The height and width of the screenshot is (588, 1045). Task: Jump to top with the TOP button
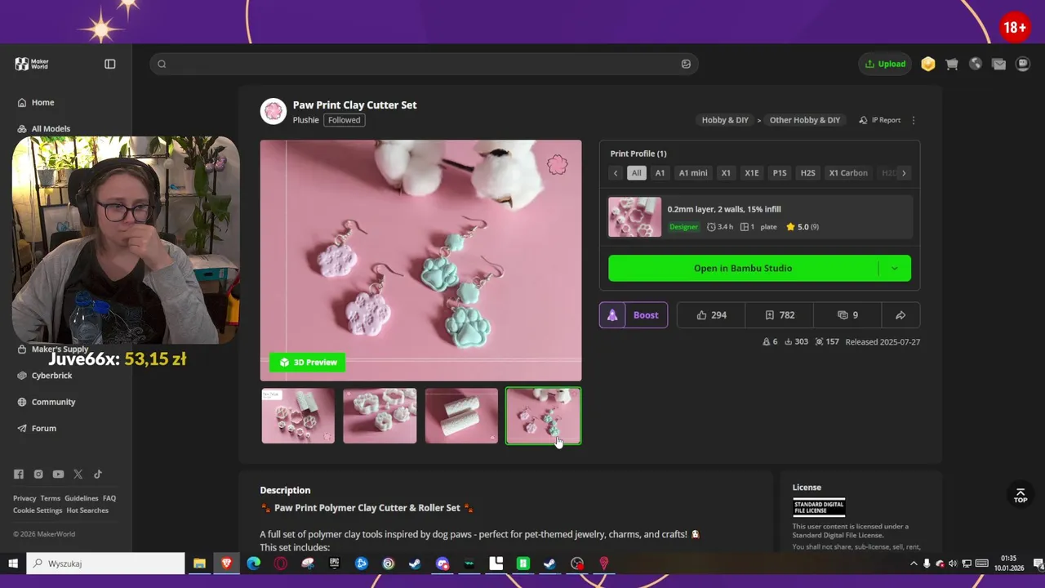(x=1021, y=496)
